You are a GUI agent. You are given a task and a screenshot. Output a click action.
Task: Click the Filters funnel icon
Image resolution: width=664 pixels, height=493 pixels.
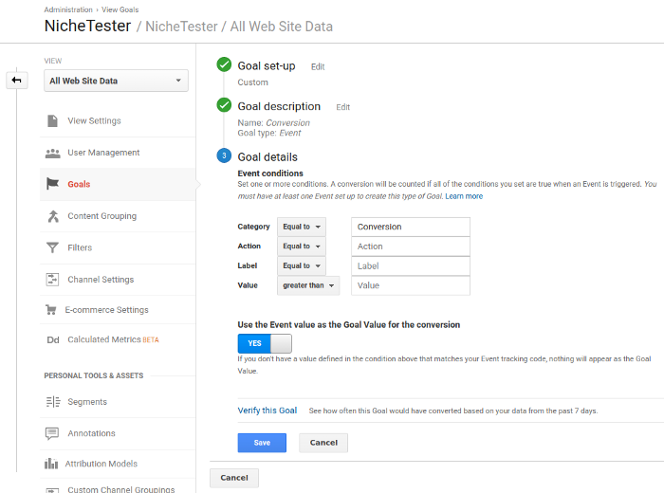(52, 247)
